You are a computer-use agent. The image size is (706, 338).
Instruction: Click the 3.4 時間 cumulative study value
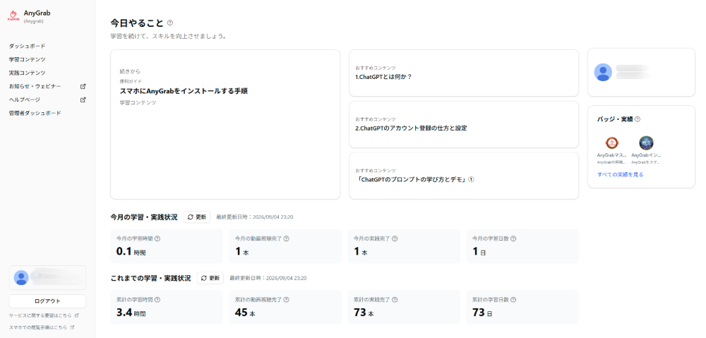pos(131,313)
